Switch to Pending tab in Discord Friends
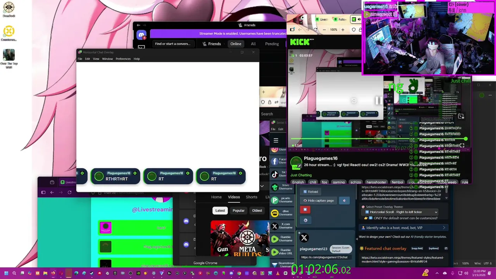Screen dimensions: 496x279 coord(272,44)
